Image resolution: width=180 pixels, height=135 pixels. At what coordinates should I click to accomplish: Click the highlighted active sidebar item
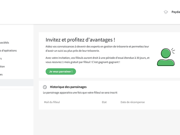click(16, 82)
